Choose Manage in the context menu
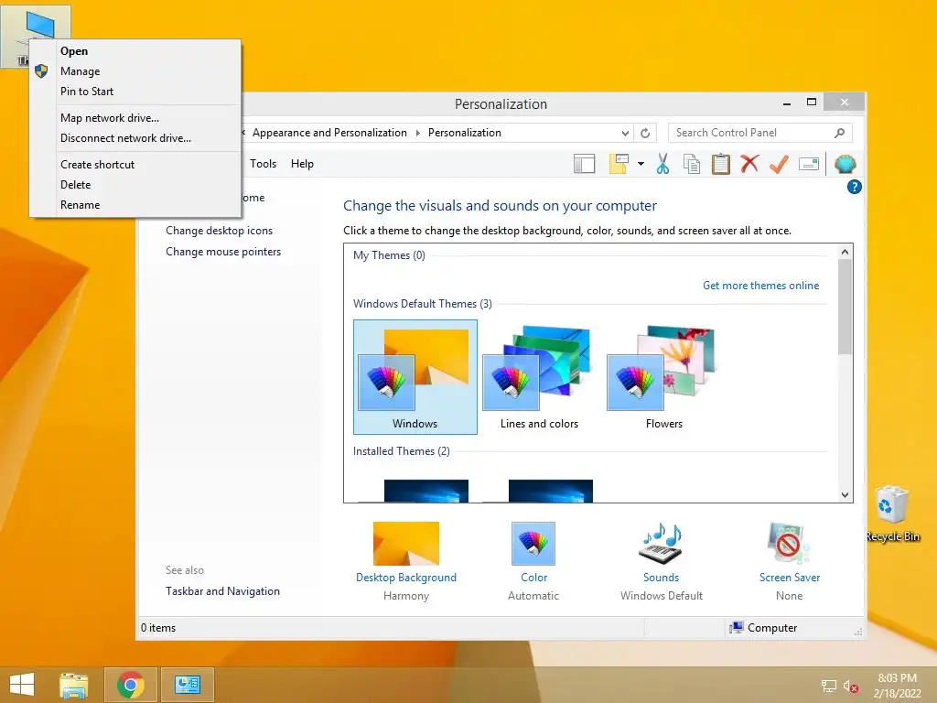The image size is (937, 703). click(x=135, y=71)
